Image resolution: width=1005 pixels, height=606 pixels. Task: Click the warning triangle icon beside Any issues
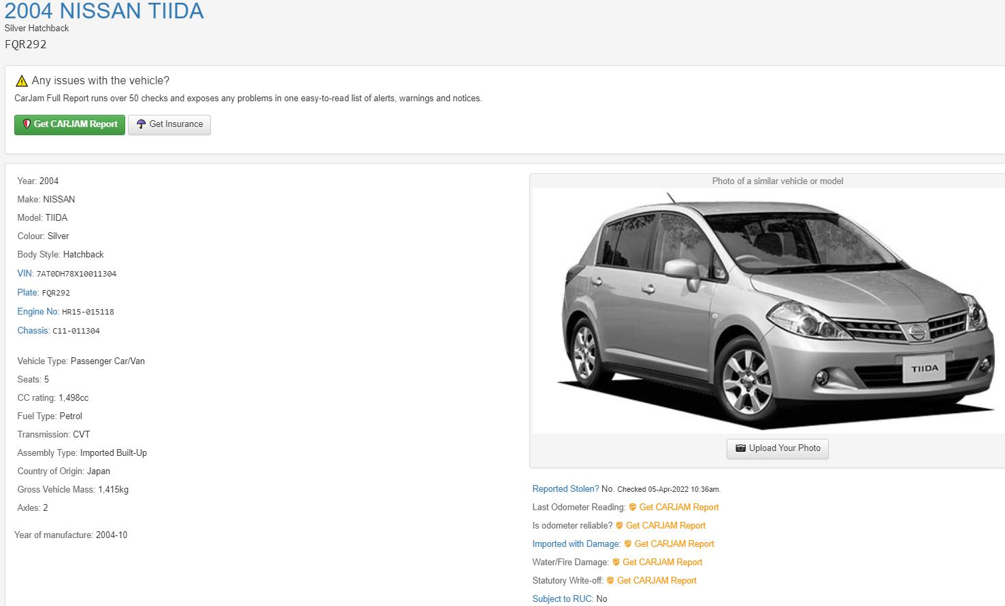coord(22,81)
